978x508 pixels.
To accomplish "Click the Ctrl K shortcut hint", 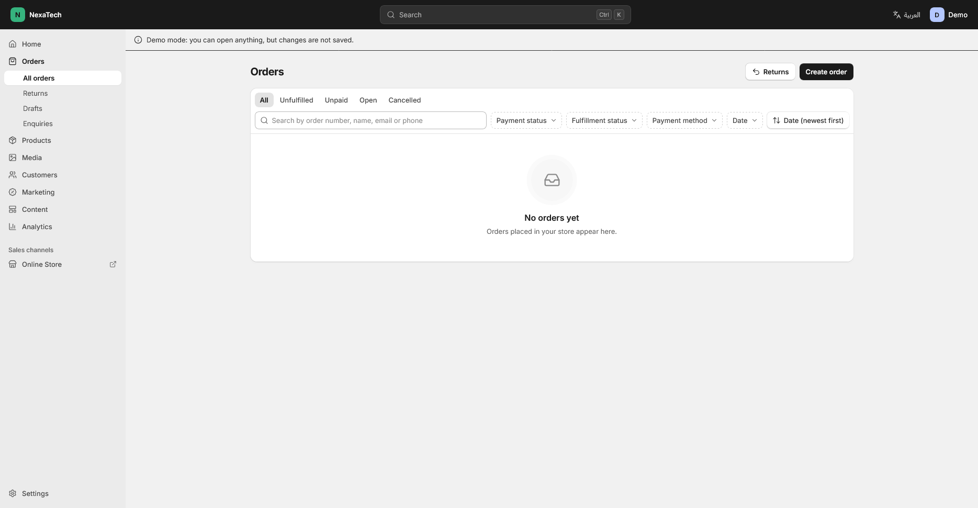I will pos(610,15).
